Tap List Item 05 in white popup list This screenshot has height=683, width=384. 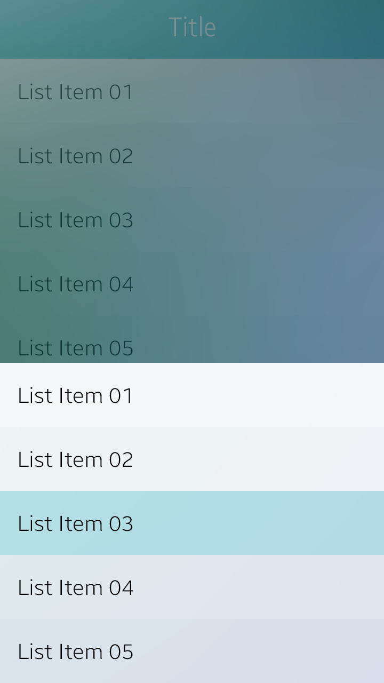tap(75, 652)
